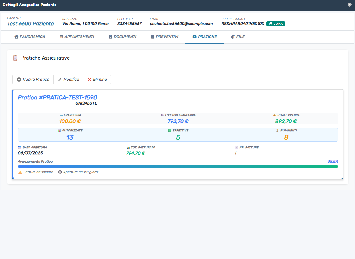This screenshot has width=355, height=259.
Task: Copy the codice fiscale with Copia button
Action: 276,24
